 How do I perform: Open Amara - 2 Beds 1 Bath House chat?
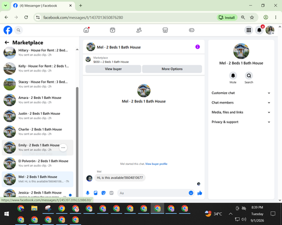point(38,100)
